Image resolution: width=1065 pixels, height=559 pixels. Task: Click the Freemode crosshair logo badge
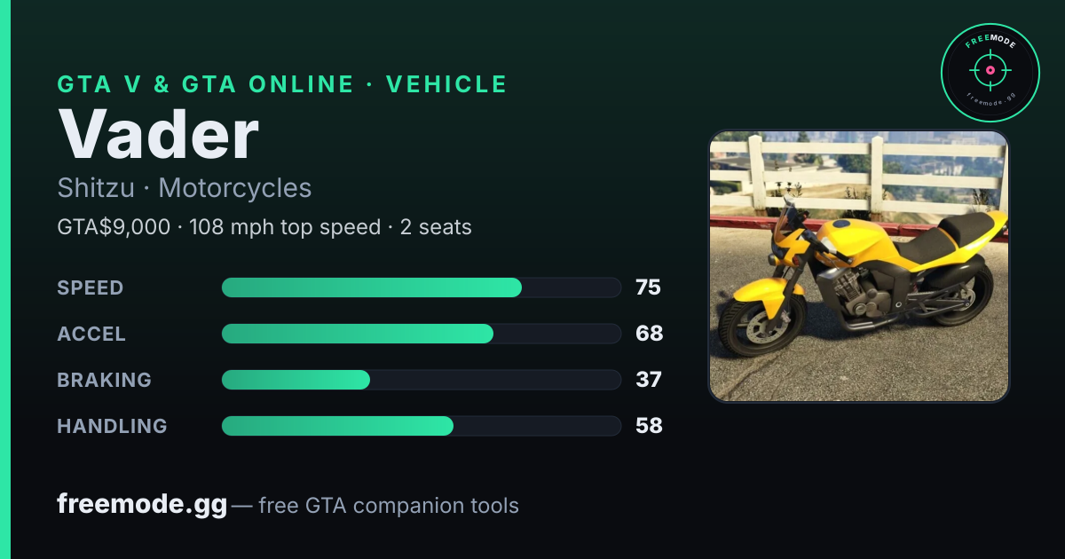(x=990, y=73)
